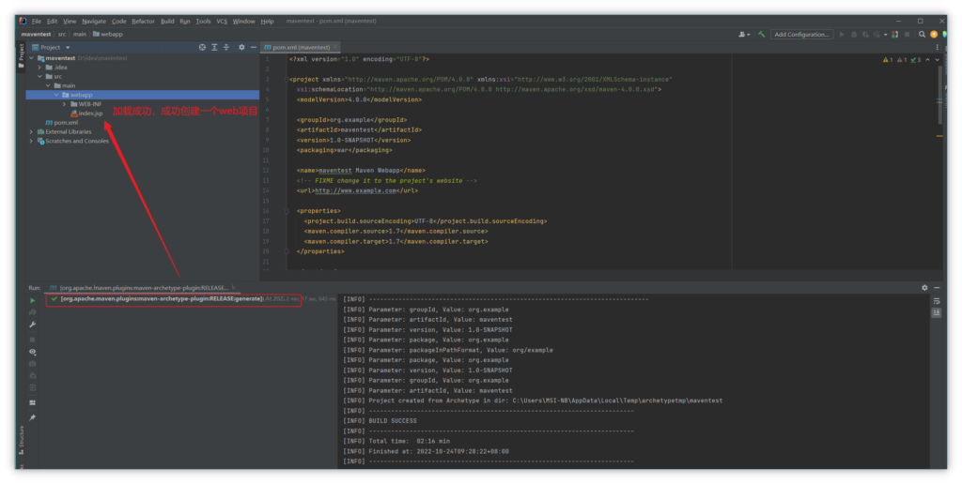This screenshot has width=962, height=484.
Task: Click the Rerun green play icon in Run panel
Action: click(33, 300)
